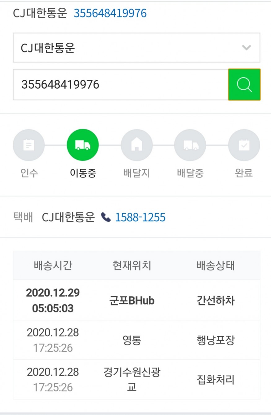Open the CJ대한통운 courier dropdown
The image size is (271, 415).
(136, 48)
